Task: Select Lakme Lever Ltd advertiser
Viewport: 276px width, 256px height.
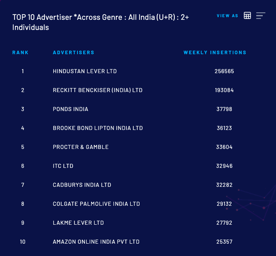Action: (x=78, y=223)
